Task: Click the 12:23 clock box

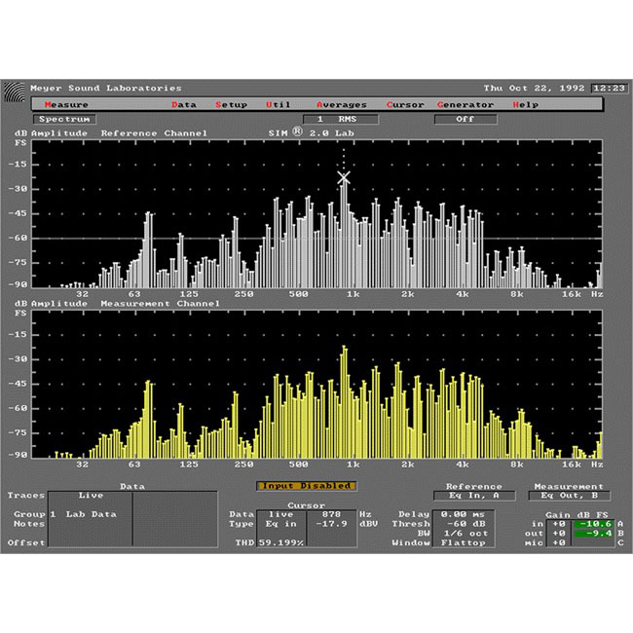Action: click(609, 88)
